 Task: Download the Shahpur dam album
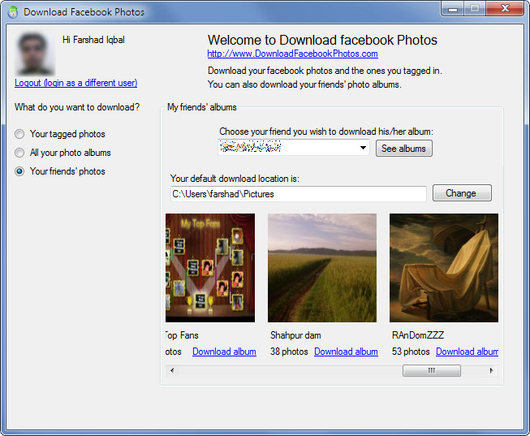[x=346, y=352]
